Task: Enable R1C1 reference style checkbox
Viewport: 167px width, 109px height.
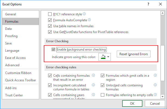Action: 50,14
